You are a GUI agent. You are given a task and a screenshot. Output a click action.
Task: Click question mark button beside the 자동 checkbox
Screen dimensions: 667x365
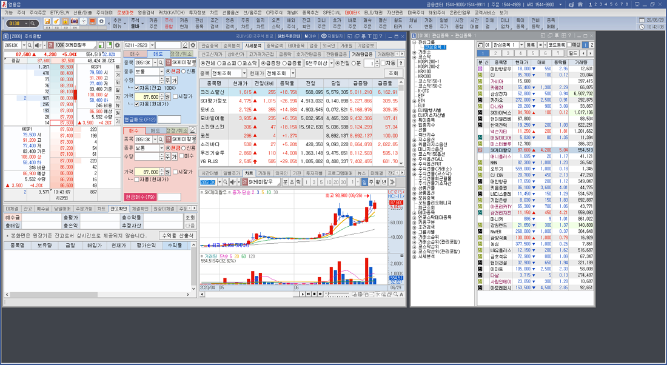(x=400, y=63)
